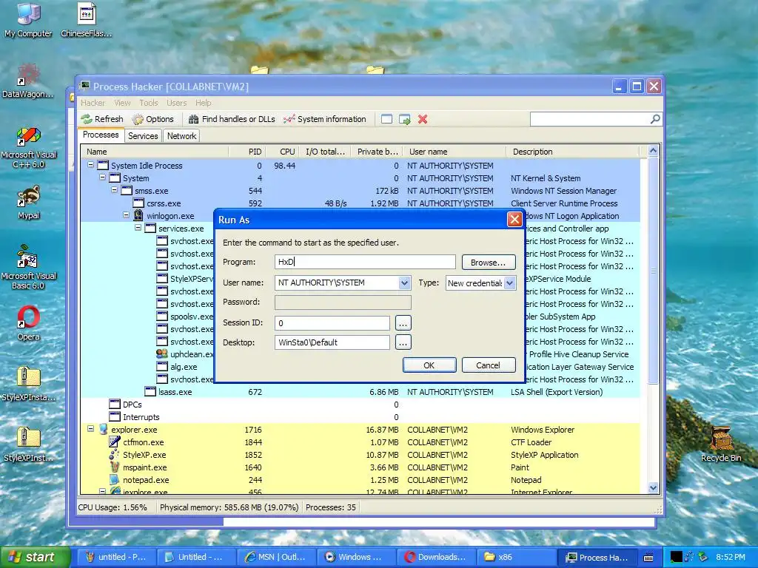
Task: Switch to the Services tab
Action: (143, 136)
